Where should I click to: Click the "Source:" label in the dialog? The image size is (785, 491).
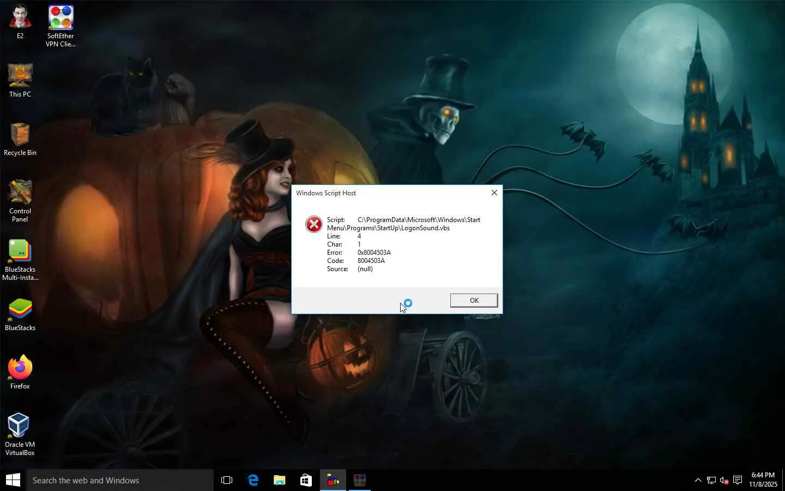coord(337,269)
